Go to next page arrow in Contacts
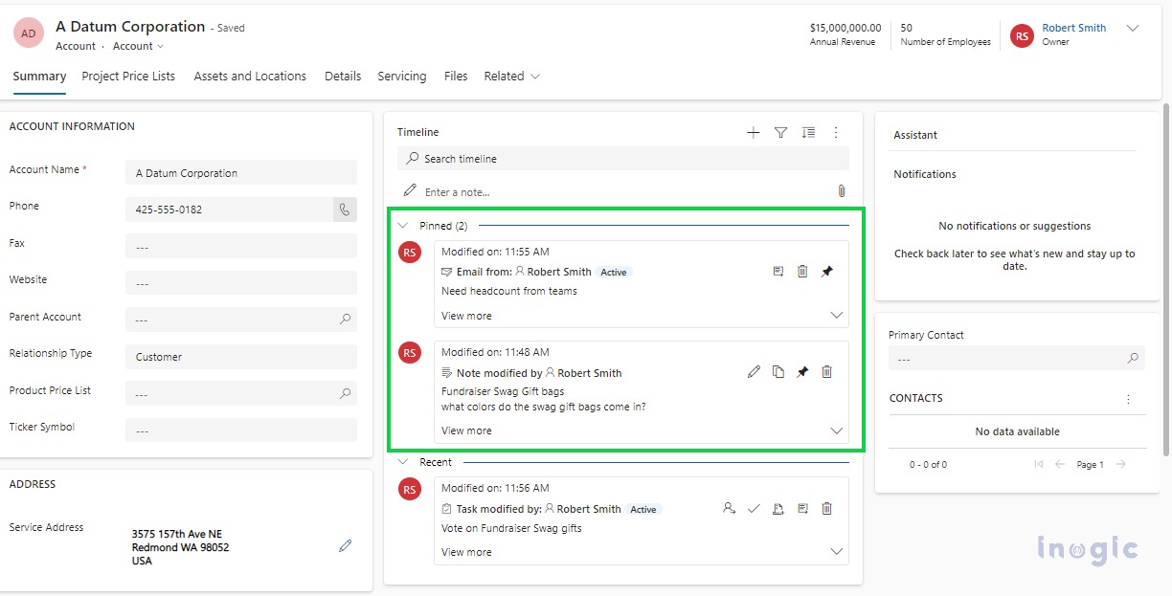The width and height of the screenshot is (1172, 596). pos(1120,464)
